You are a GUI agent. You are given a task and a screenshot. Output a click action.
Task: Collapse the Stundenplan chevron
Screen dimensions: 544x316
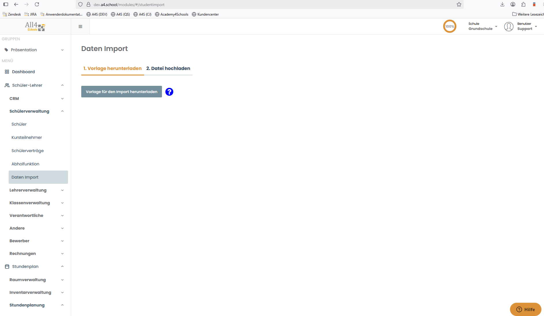(x=62, y=266)
